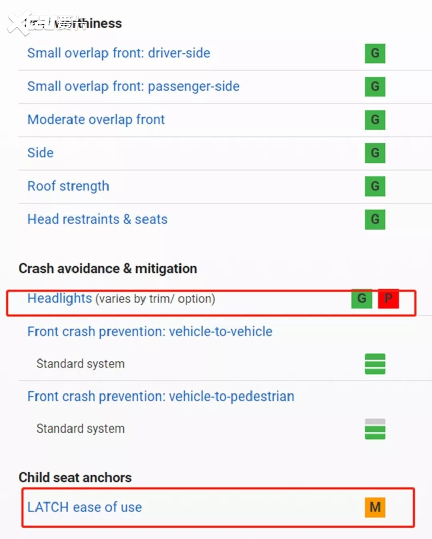Image resolution: width=432 pixels, height=539 pixels.
Task: Click the G badge next to Roof strength
Action: [x=375, y=186]
